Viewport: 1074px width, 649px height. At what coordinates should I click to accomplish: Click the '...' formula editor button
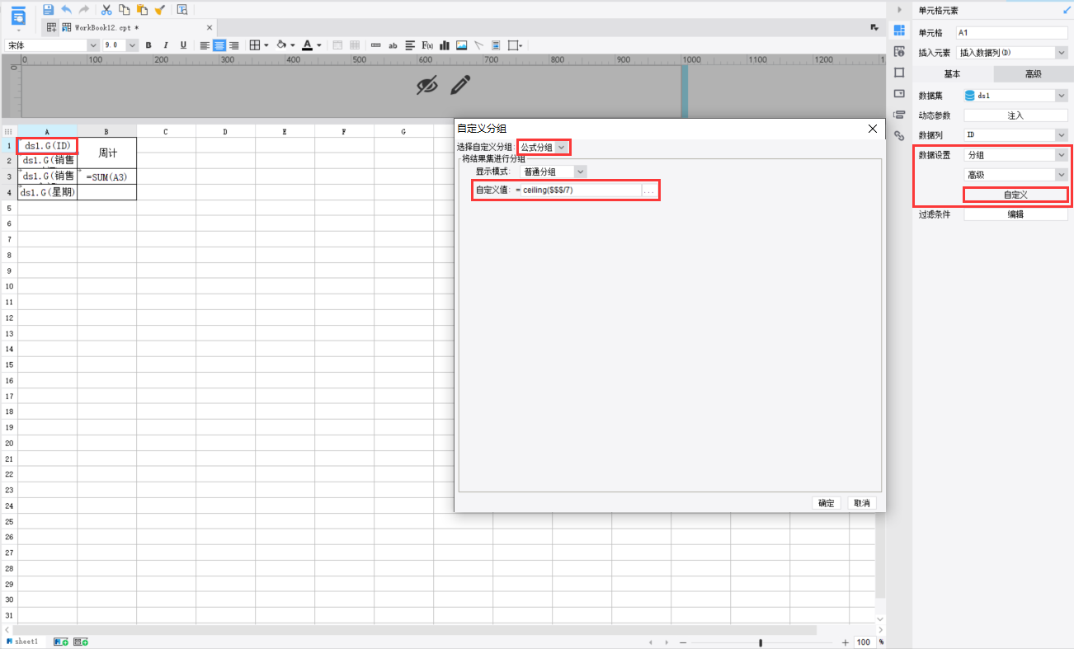pyautogui.click(x=650, y=190)
